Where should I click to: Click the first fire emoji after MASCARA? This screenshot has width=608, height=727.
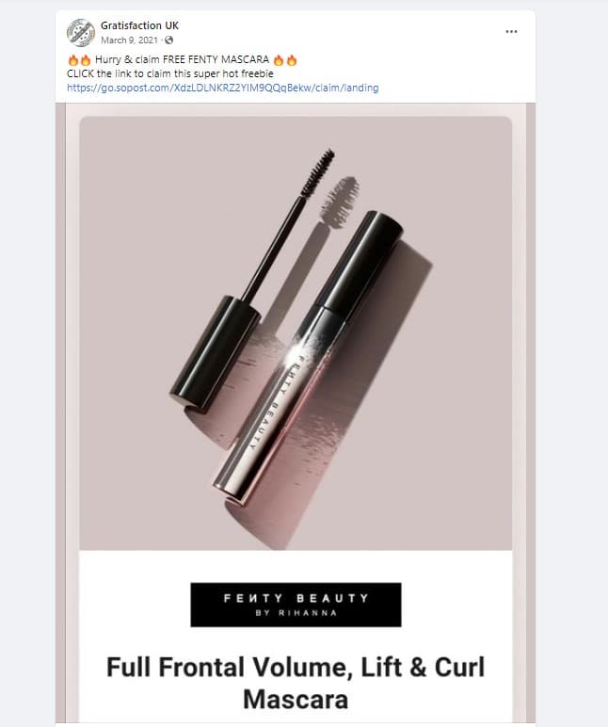click(279, 60)
